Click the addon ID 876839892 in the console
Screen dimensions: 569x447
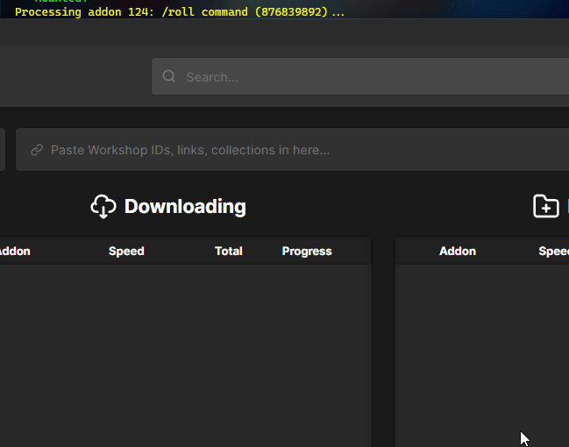click(x=291, y=12)
